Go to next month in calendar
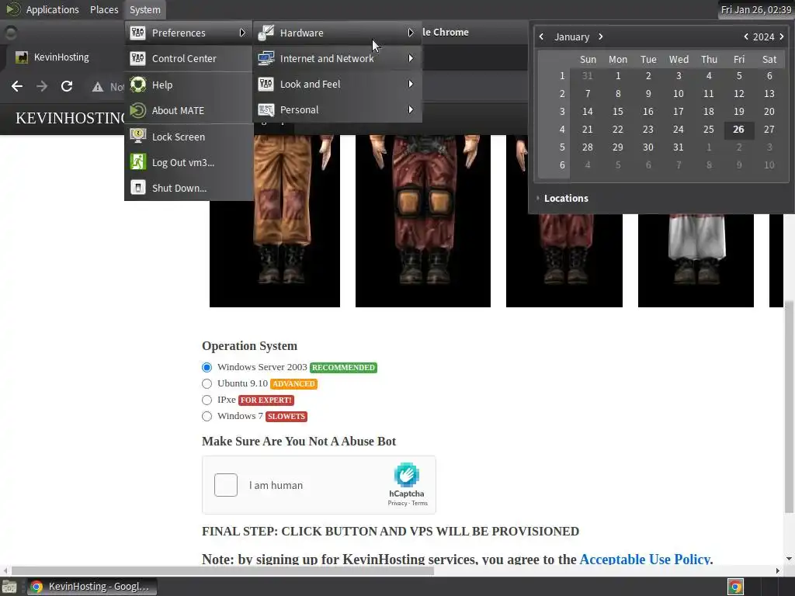This screenshot has width=795, height=596. pos(600,36)
